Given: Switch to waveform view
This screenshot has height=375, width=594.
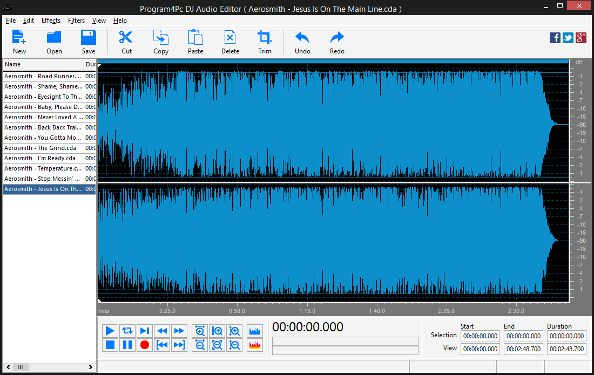Looking at the screenshot, I should [254, 331].
